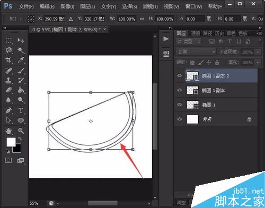Filter layers by pixel type
This screenshot has width=265, height=208.
coord(212,41)
